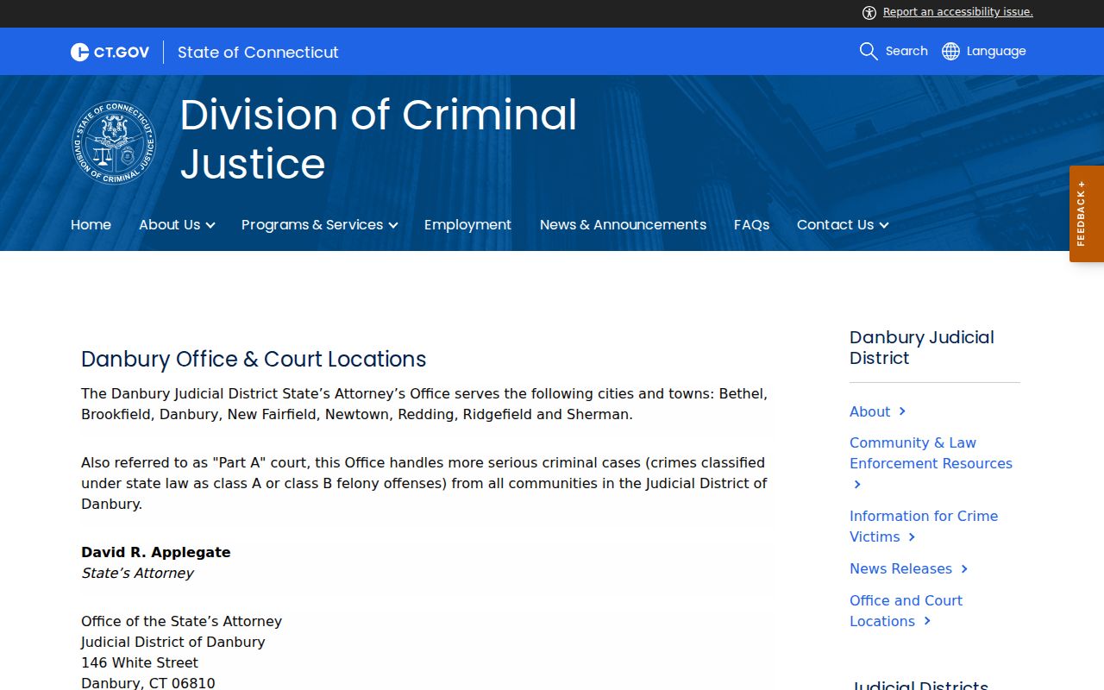Open Office and Court Locations sidebar link
This screenshot has height=690, width=1104.
906,611
